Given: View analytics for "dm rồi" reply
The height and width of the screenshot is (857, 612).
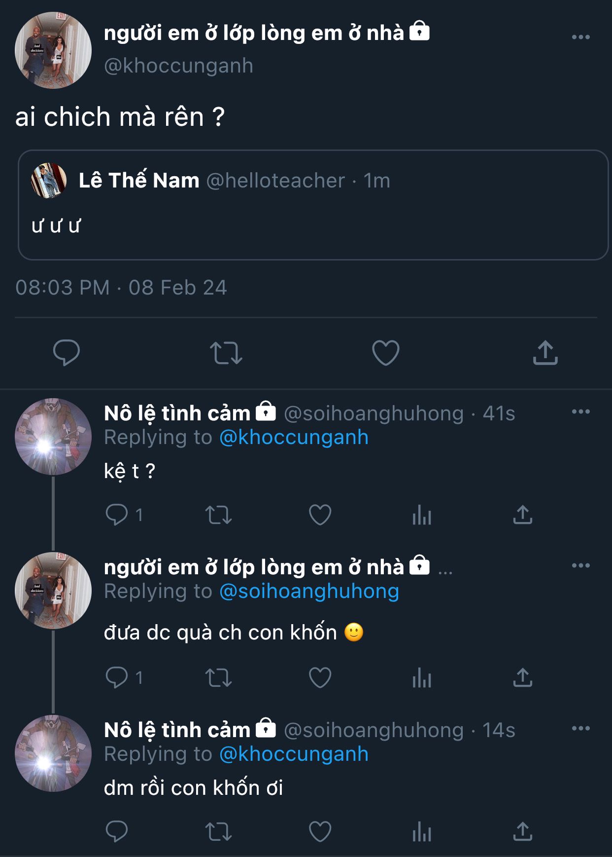Looking at the screenshot, I should coord(422,832).
